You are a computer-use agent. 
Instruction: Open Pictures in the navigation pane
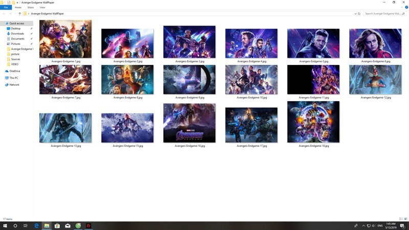[15, 44]
